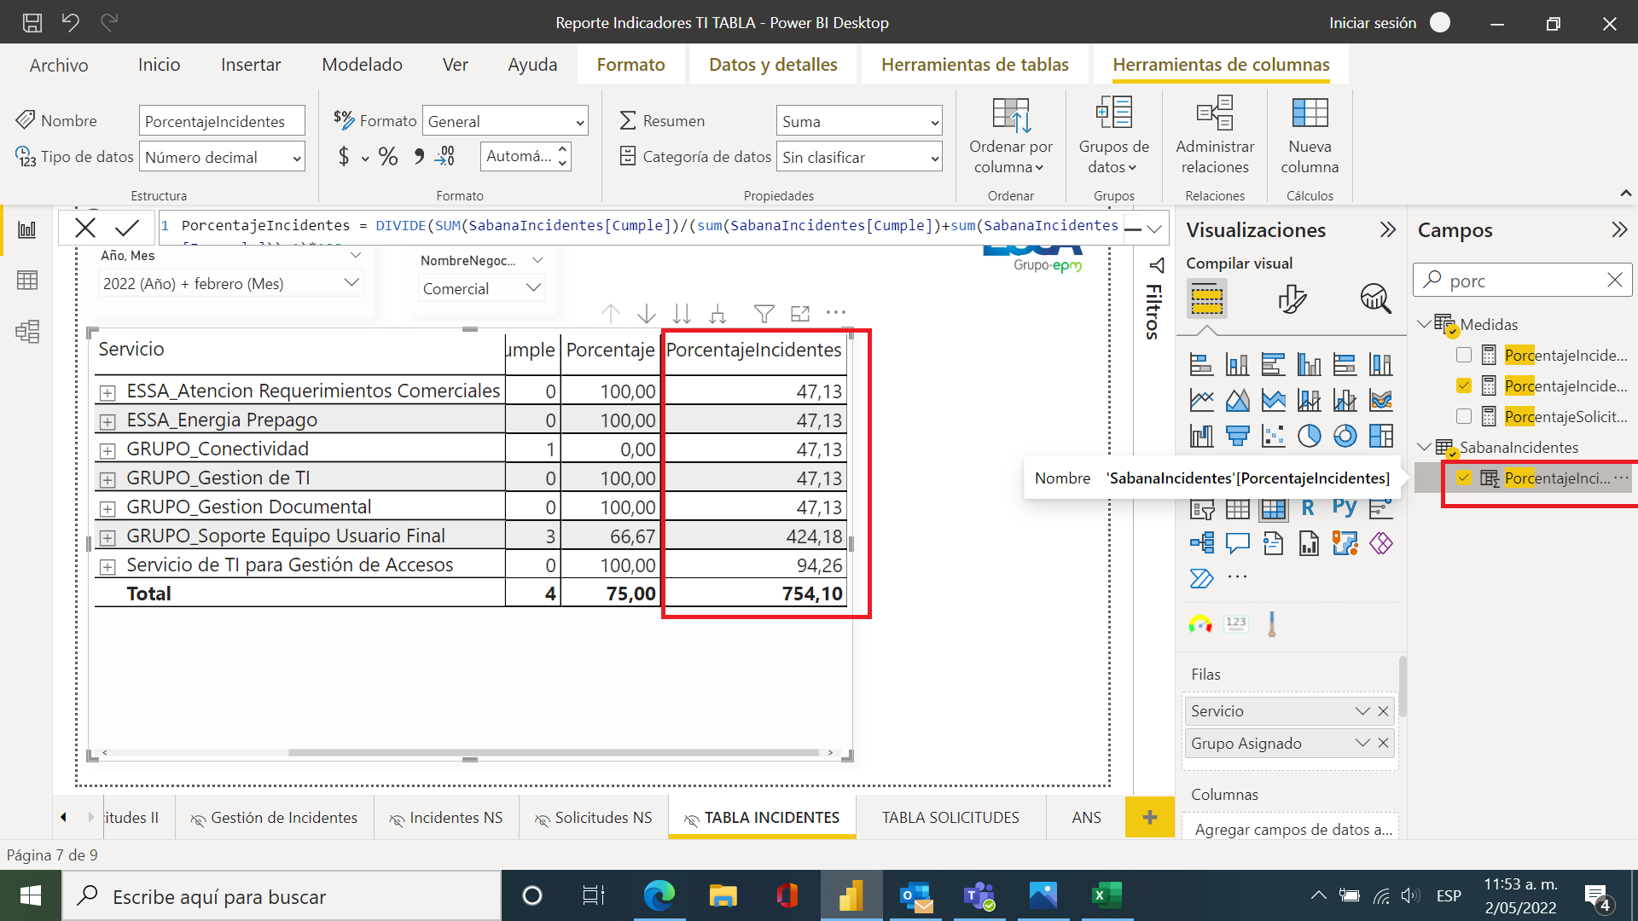Image resolution: width=1638 pixels, height=921 pixels.
Task: Open the Resumen Suma dropdown
Action: pyautogui.click(x=859, y=121)
